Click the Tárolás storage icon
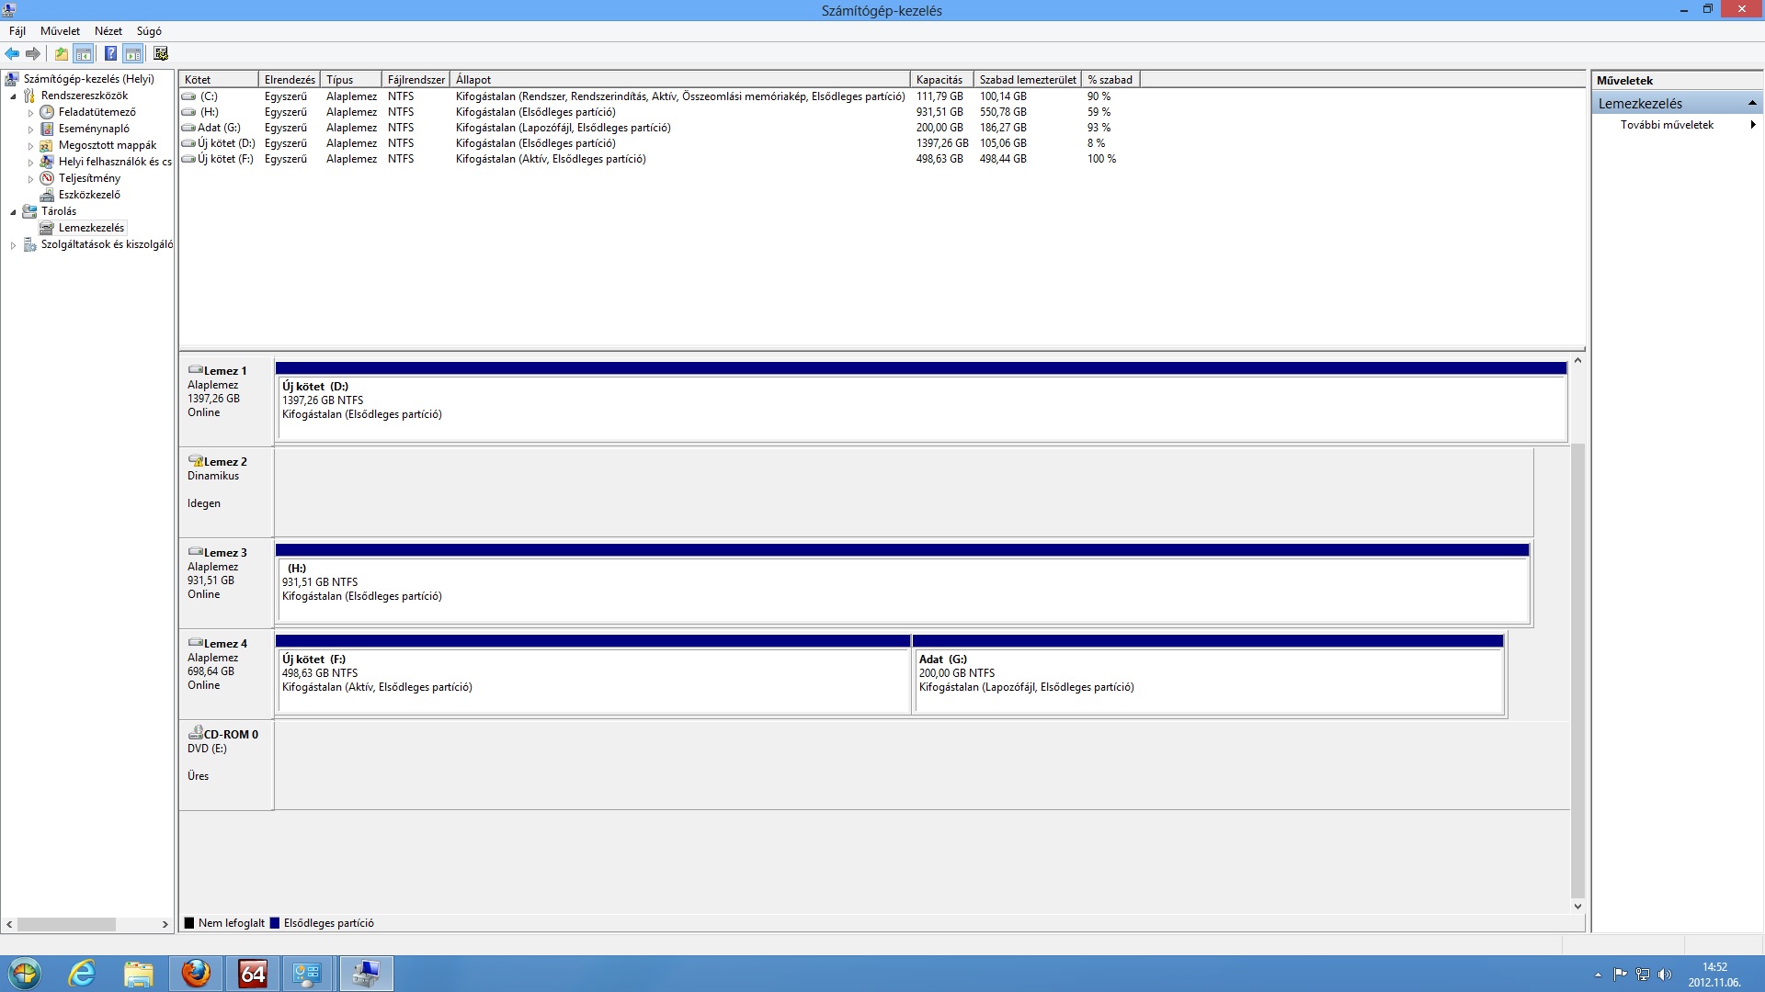 pyautogui.click(x=29, y=211)
